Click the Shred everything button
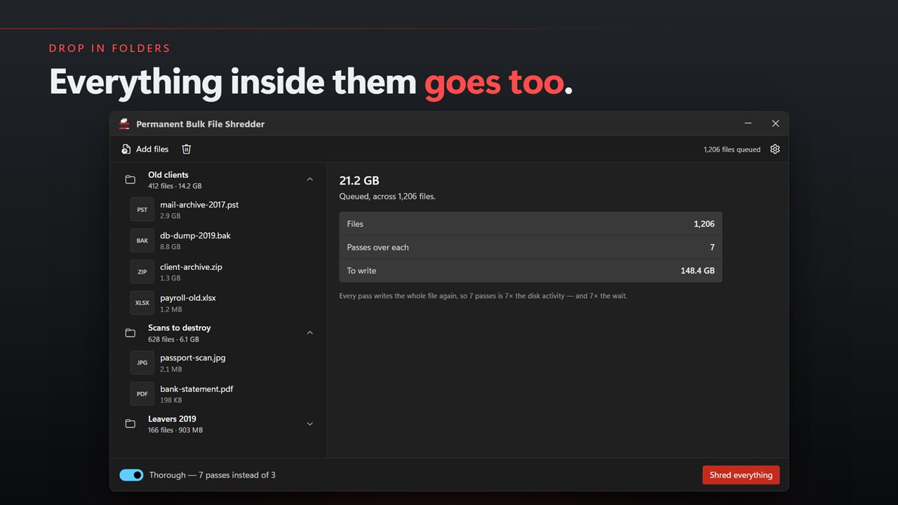This screenshot has height=505, width=898. point(741,475)
